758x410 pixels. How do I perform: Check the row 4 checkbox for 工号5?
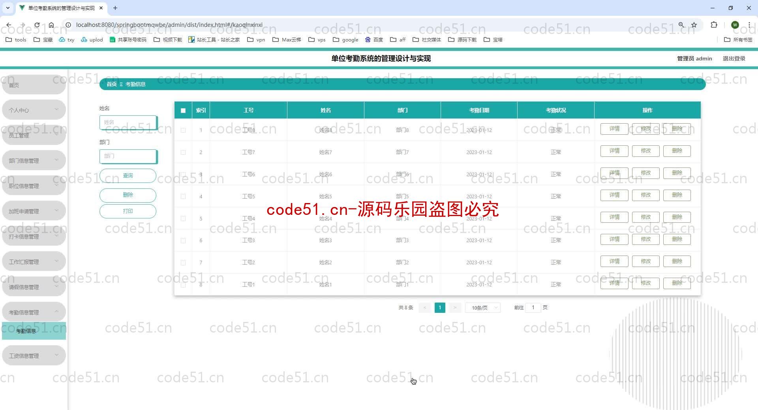pyautogui.click(x=183, y=196)
